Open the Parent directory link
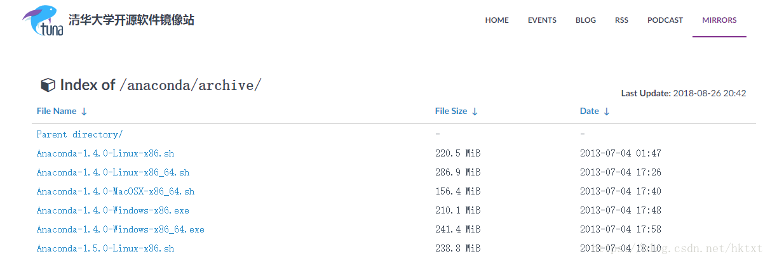Screen dimensions: 770x261 tap(79, 134)
